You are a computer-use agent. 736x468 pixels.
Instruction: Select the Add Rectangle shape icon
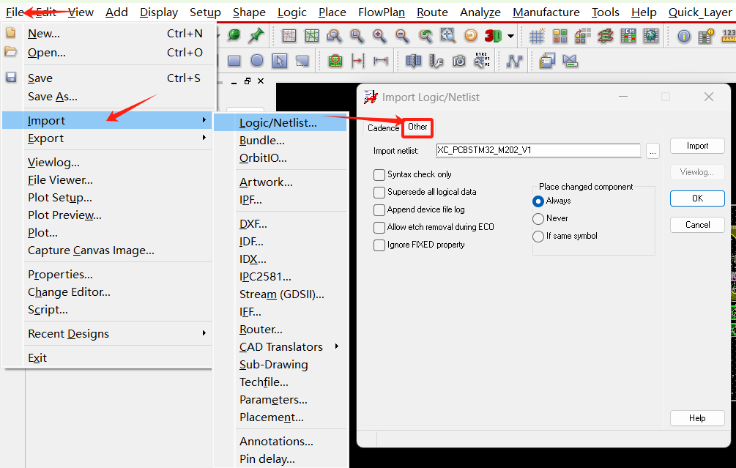pos(234,61)
